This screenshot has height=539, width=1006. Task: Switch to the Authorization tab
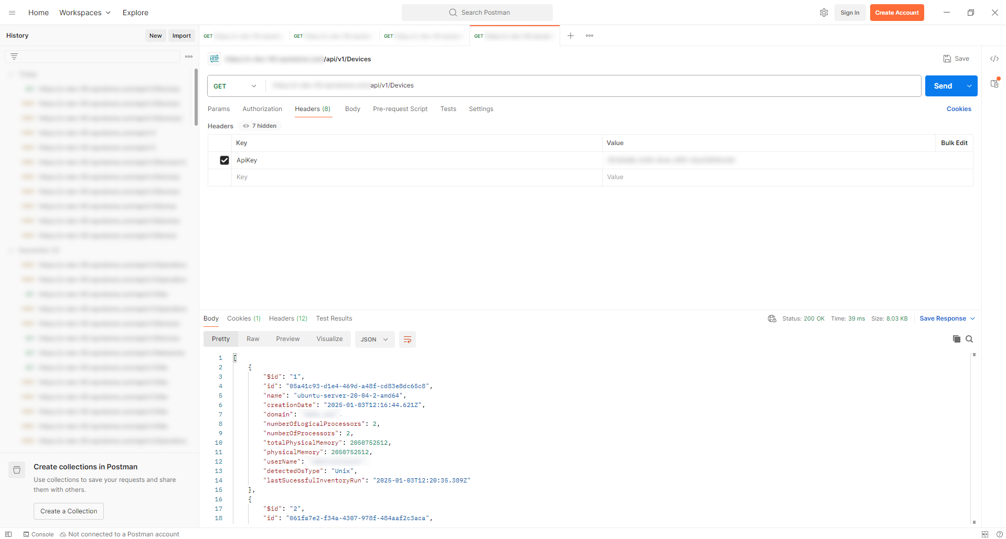[x=262, y=109]
